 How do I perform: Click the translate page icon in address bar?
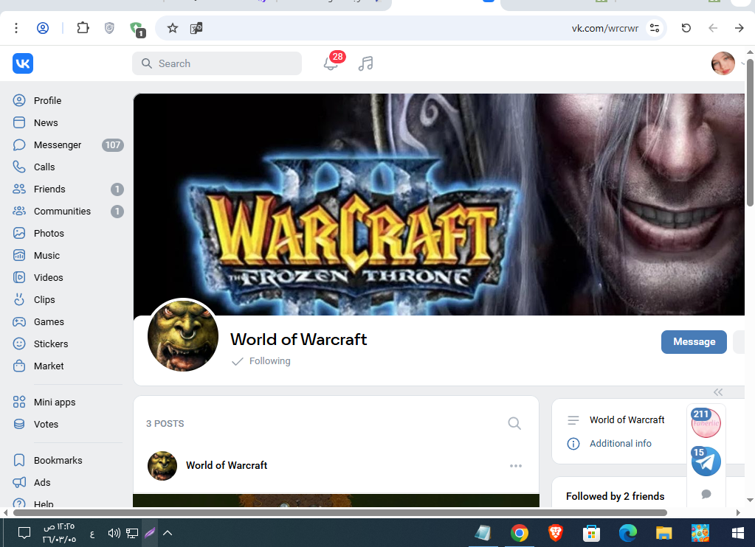[196, 29]
